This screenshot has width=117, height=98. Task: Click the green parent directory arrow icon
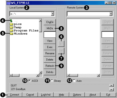(11, 21)
